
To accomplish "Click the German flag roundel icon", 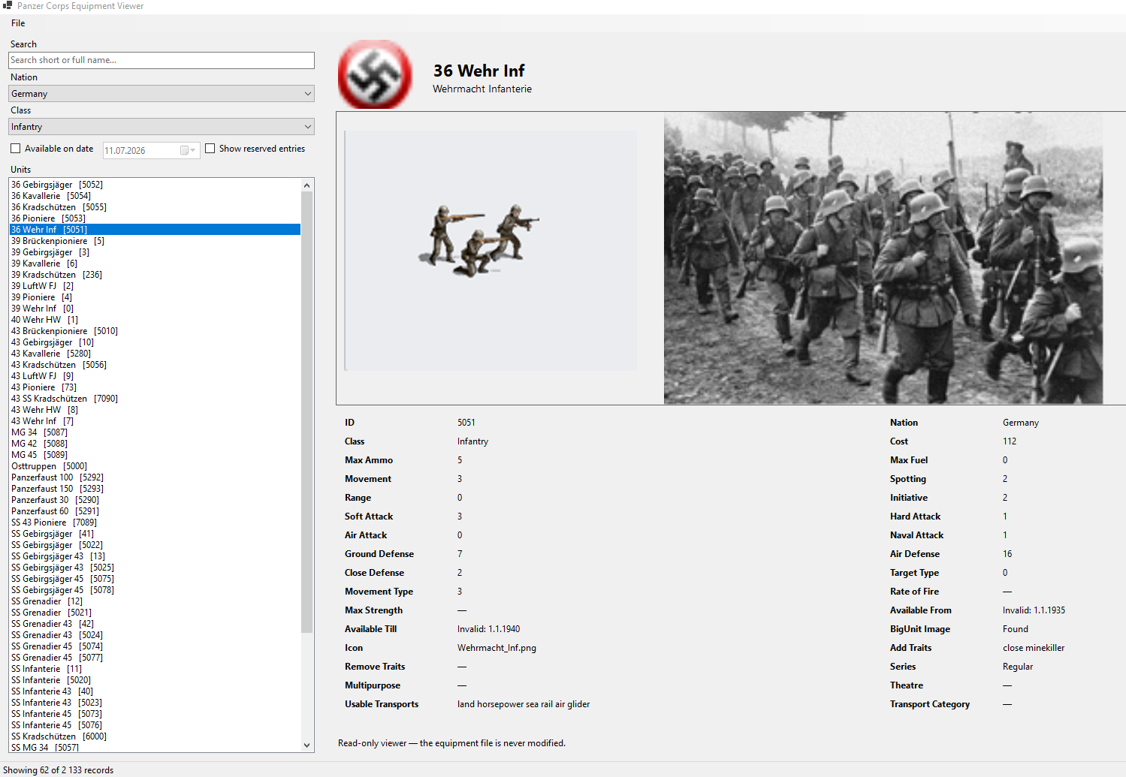I will click(x=375, y=74).
